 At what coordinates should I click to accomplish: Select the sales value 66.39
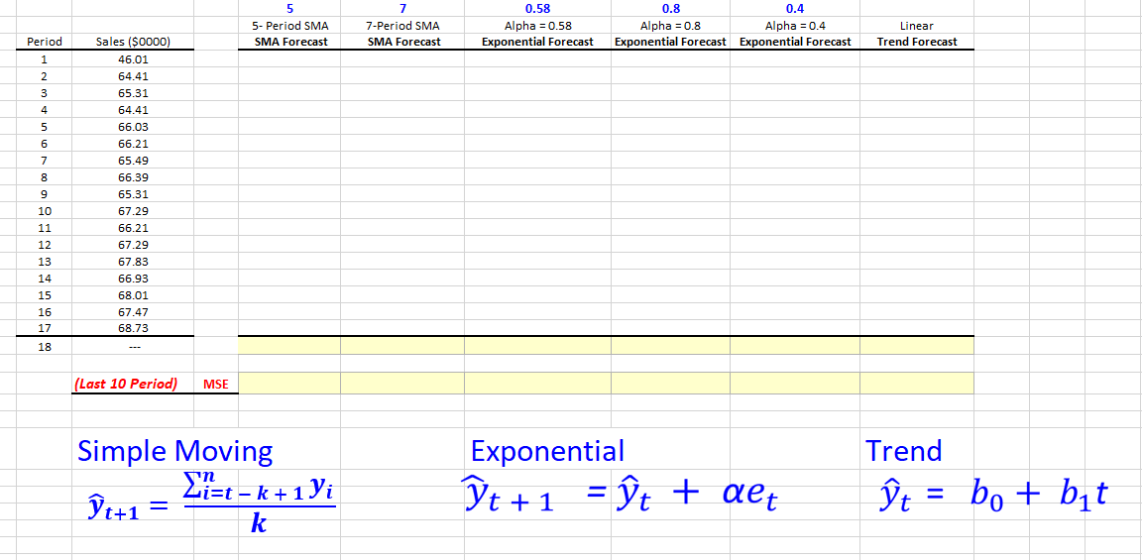pos(133,177)
